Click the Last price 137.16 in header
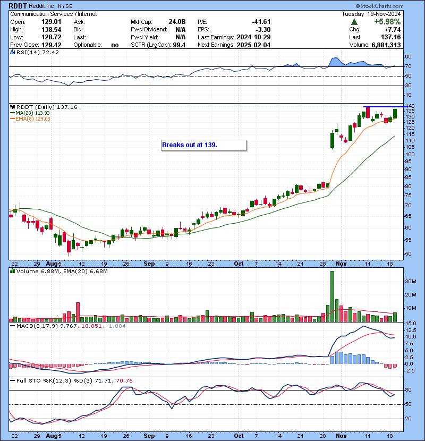Screen dimensions: 425x441 click(x=392, y=37)
